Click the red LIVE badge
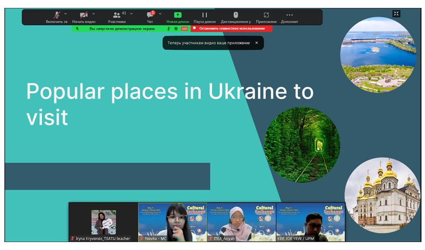 [184, 29]
